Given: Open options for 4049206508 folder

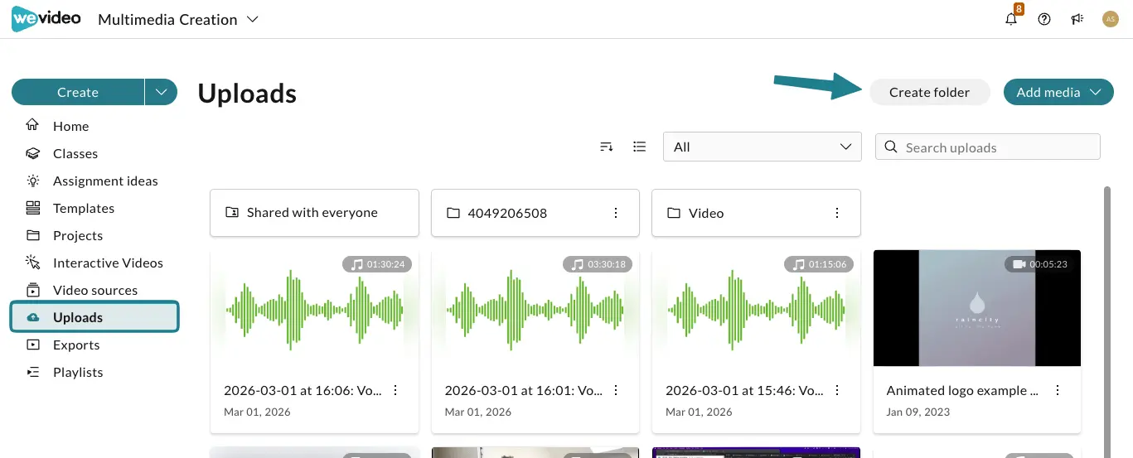Looking at the screenshot, I should point(616,213).
